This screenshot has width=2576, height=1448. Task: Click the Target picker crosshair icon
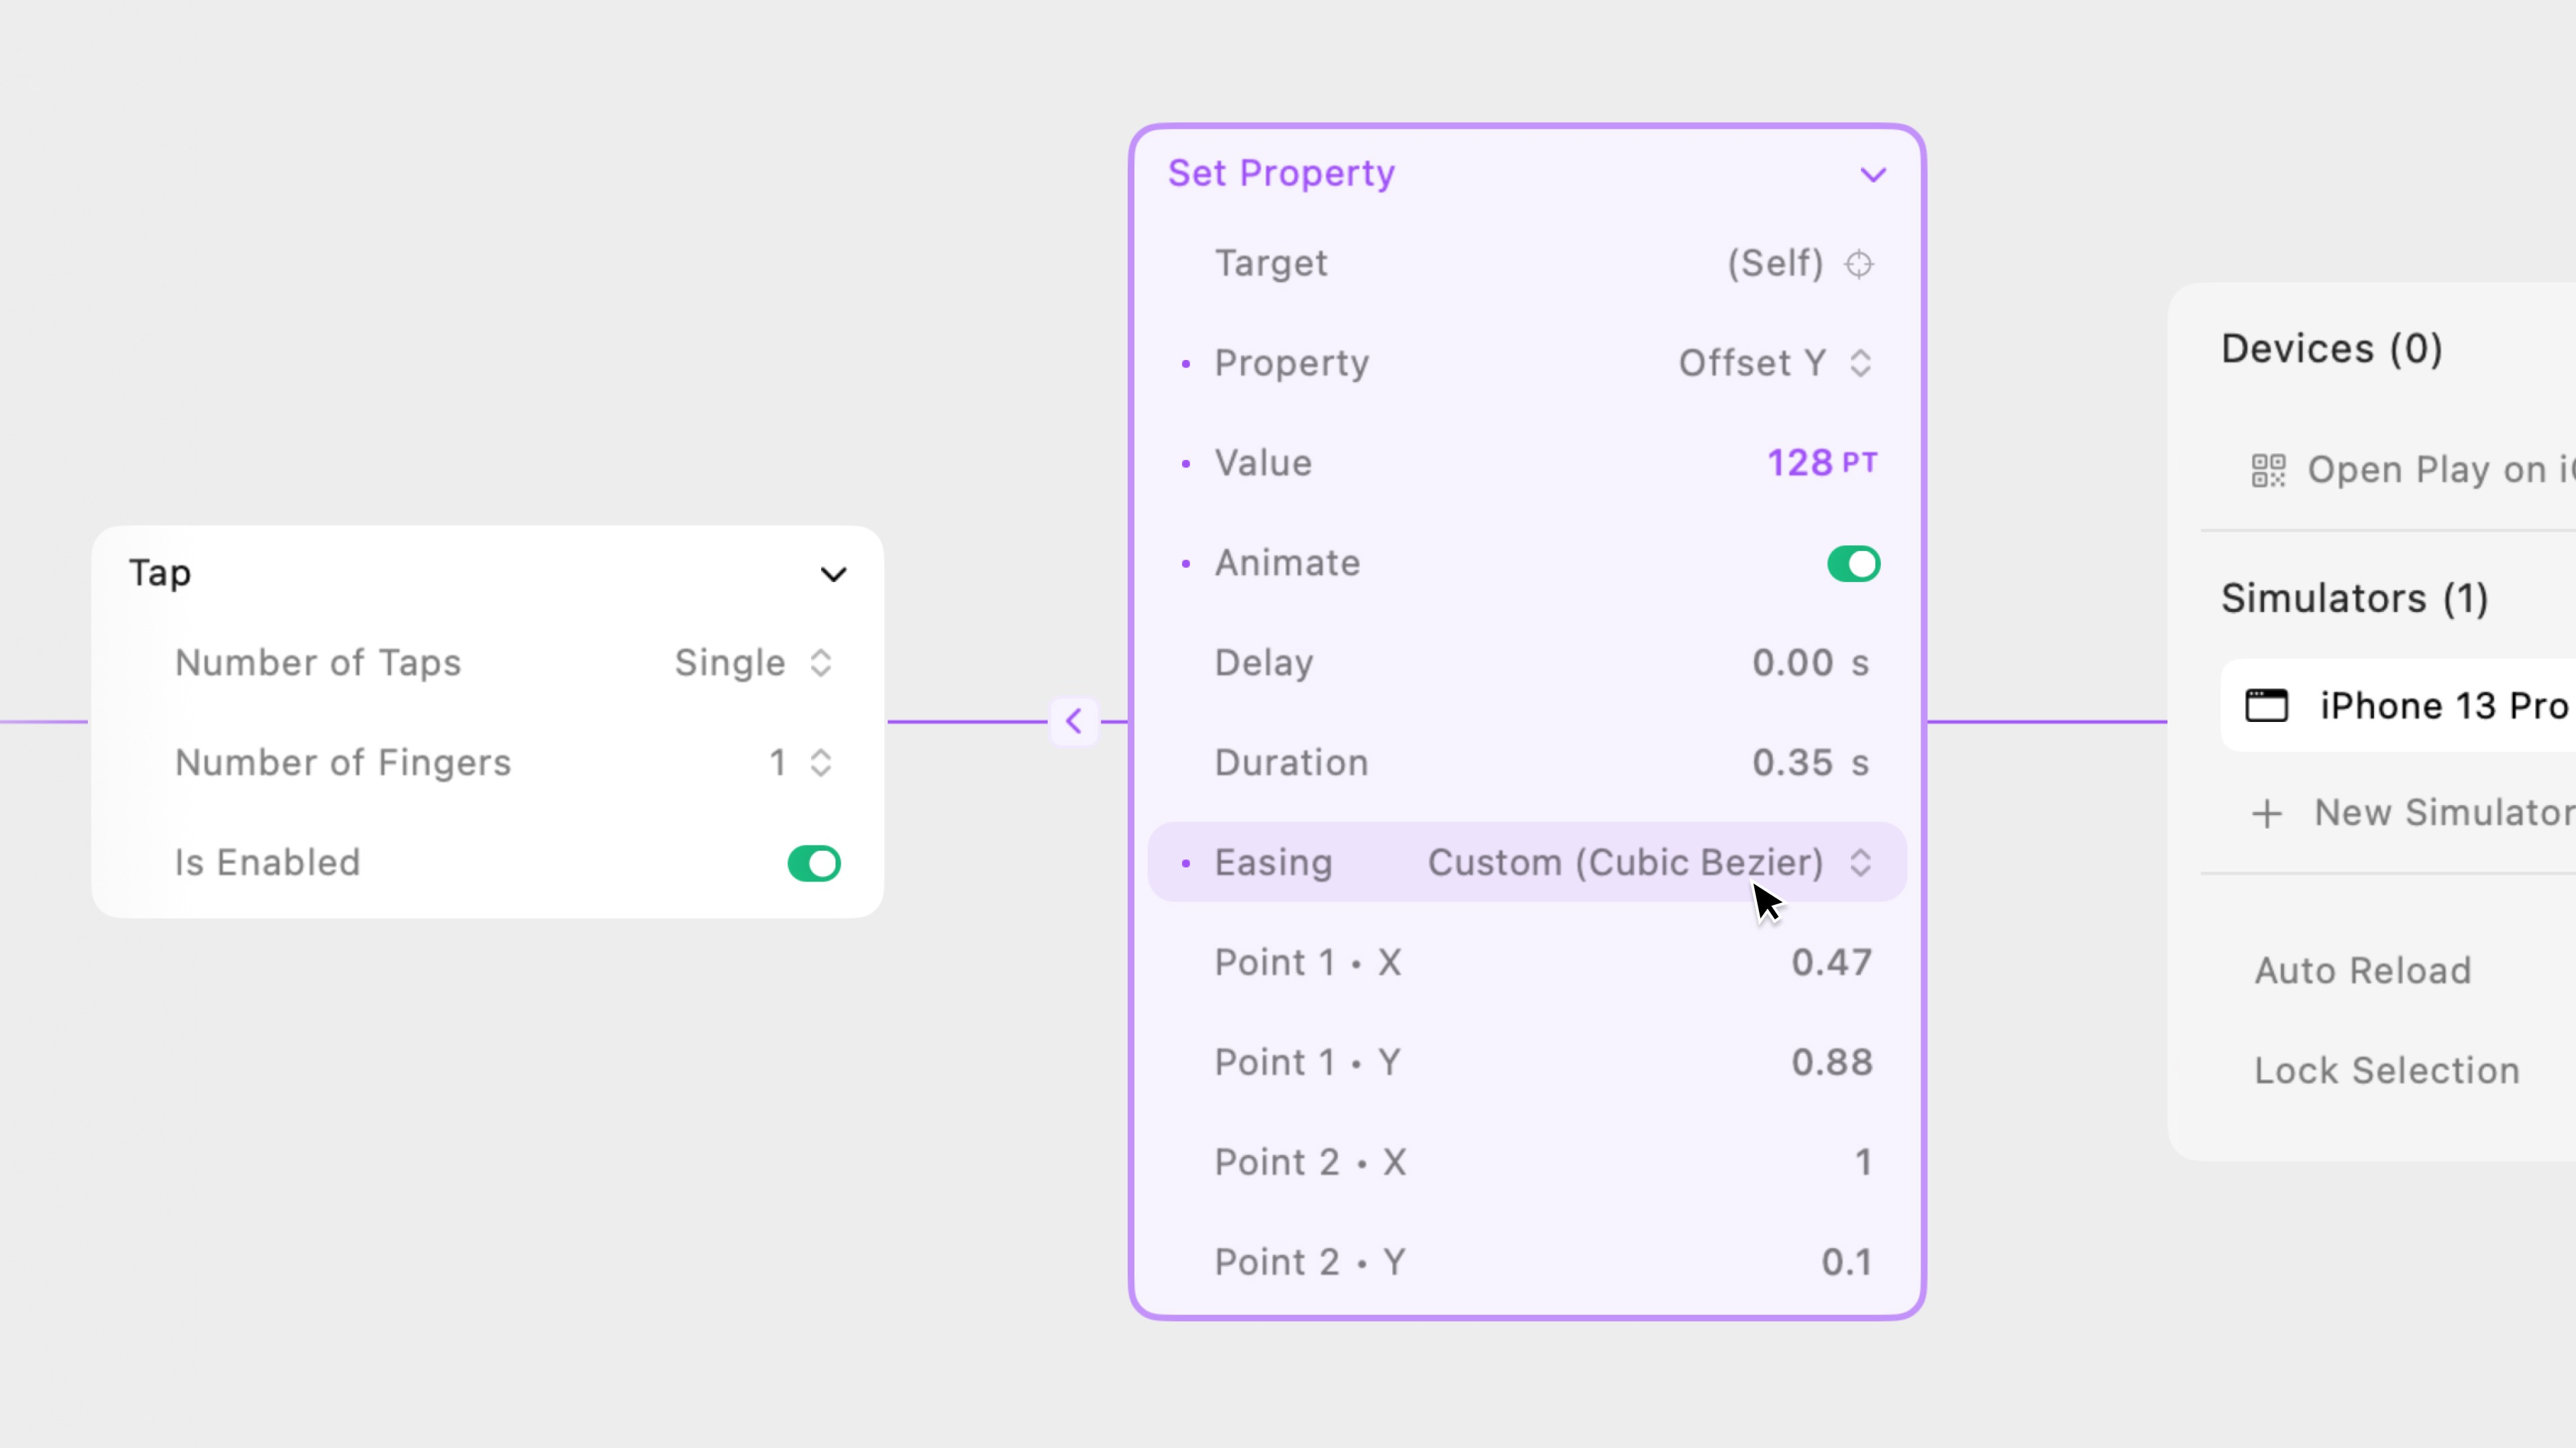(1858, 264)
